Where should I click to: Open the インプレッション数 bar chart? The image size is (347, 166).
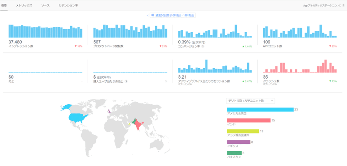tap(46, 31)
